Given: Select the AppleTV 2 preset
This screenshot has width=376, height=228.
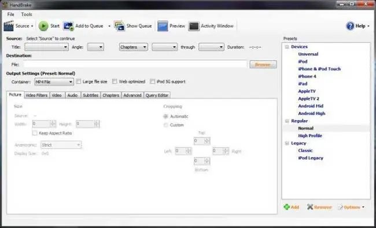Looking at the screenshot, I should pyautogui.click(x=309, y=99).
